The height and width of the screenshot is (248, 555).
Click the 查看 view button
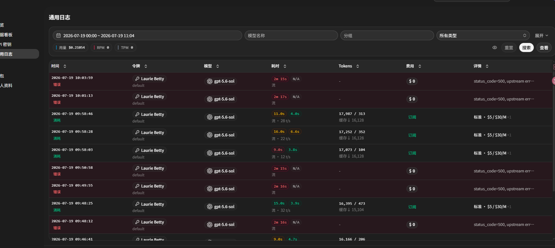[544, 47]
